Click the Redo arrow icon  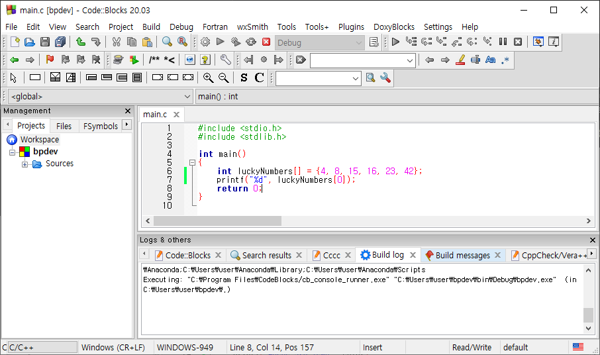tap(95, 42)
